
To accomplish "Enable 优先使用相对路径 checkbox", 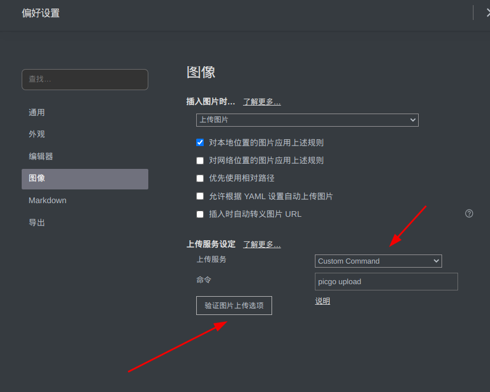I will tap(200, 178).
